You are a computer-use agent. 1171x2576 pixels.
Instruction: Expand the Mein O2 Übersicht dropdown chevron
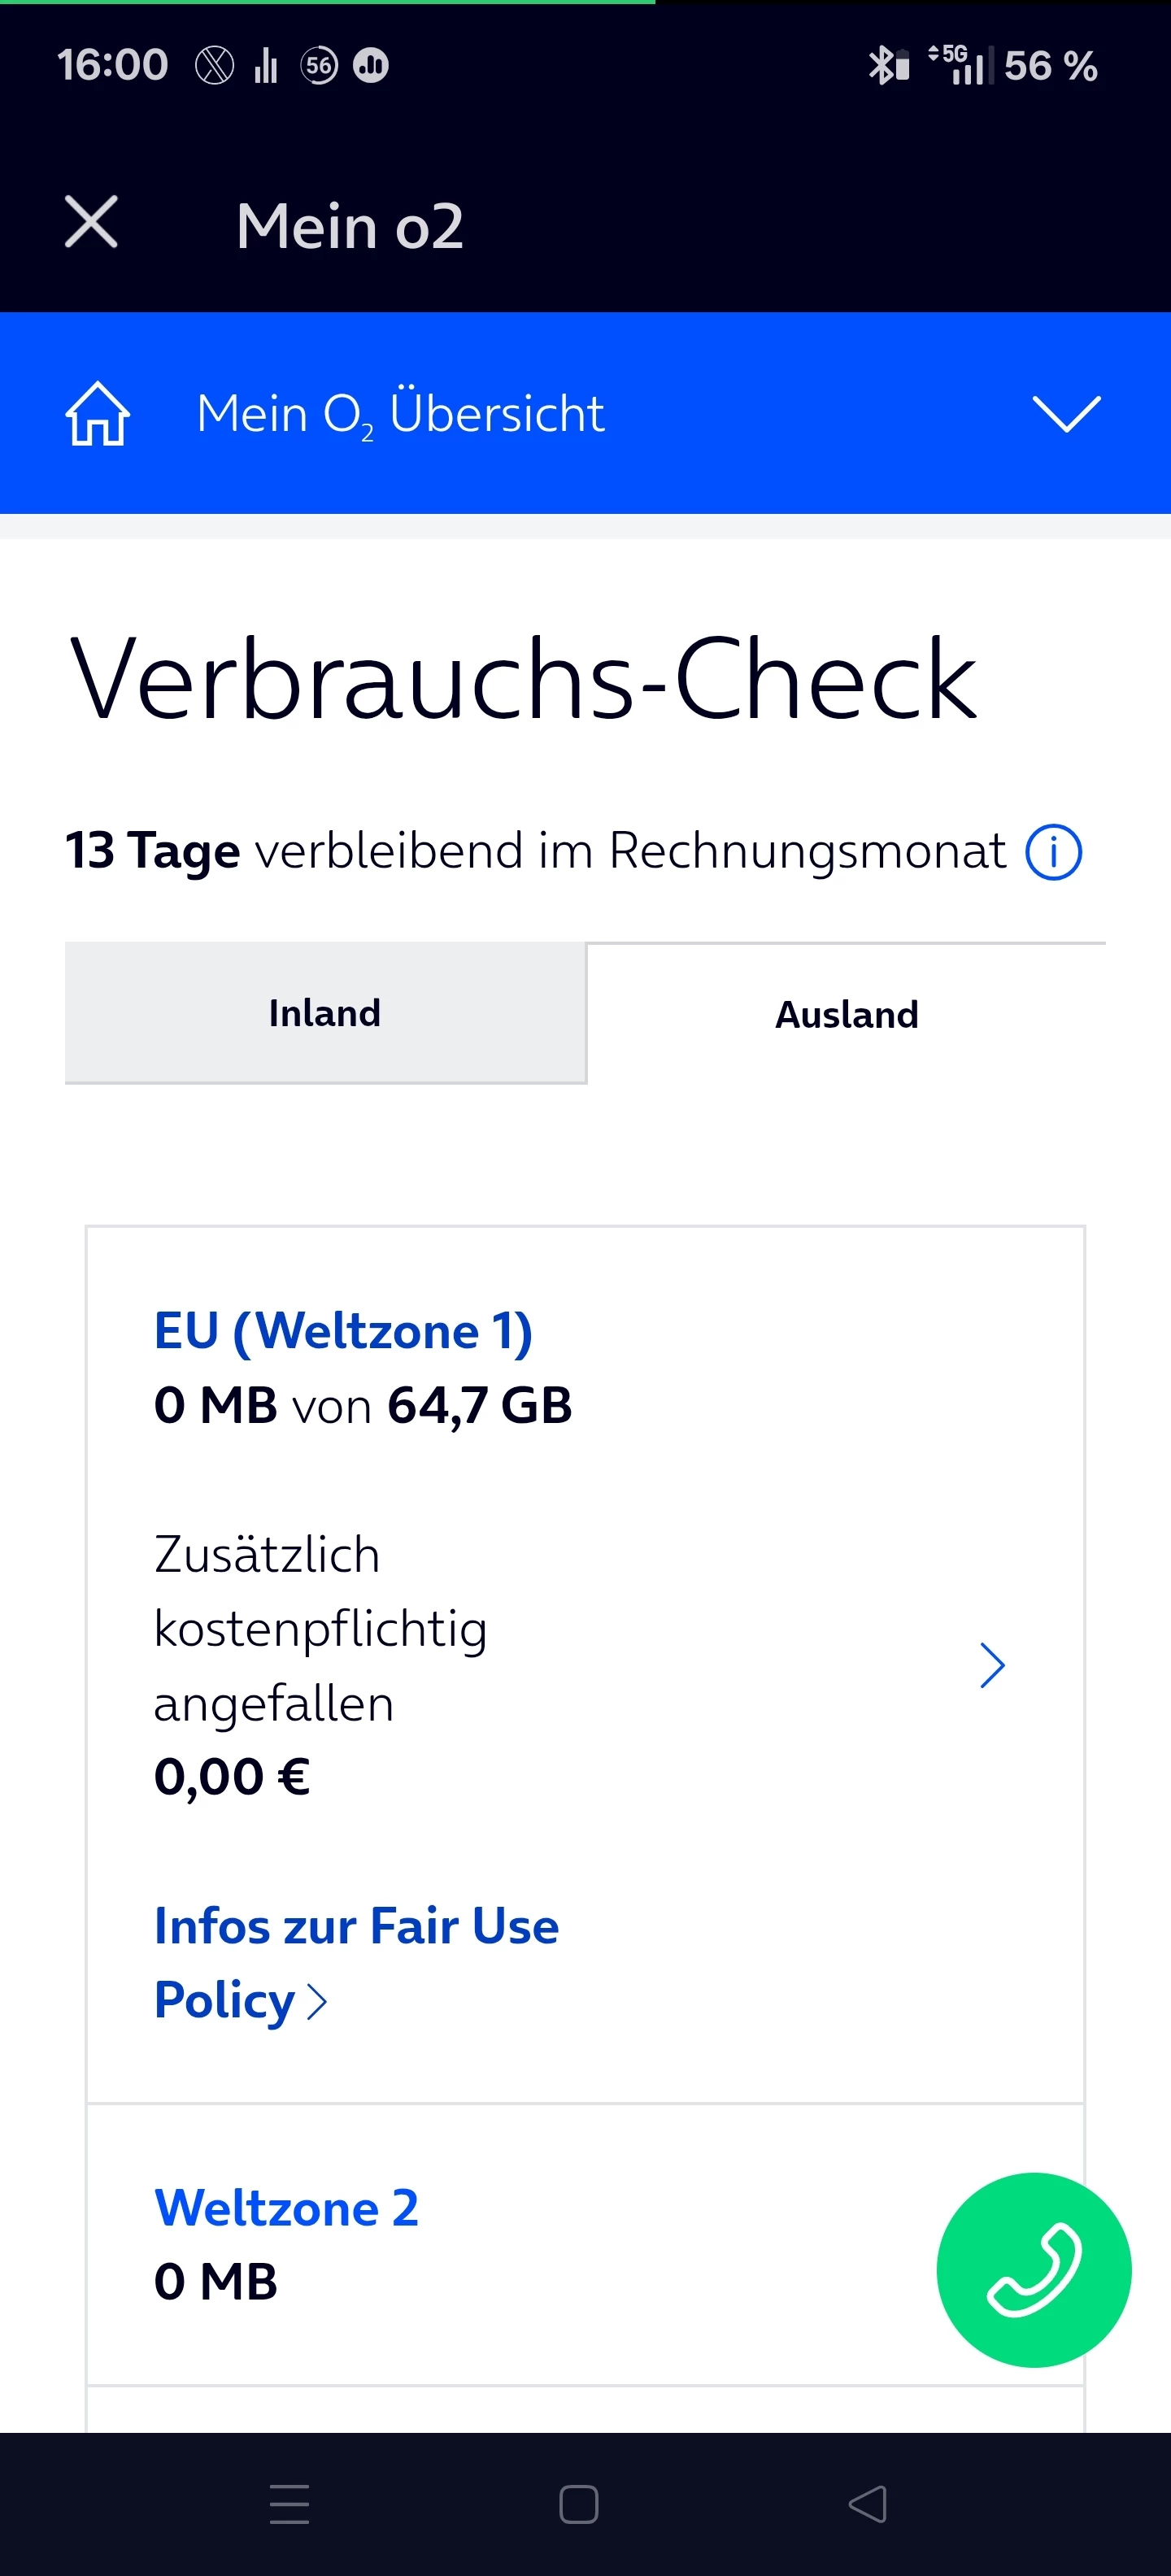1066,413
